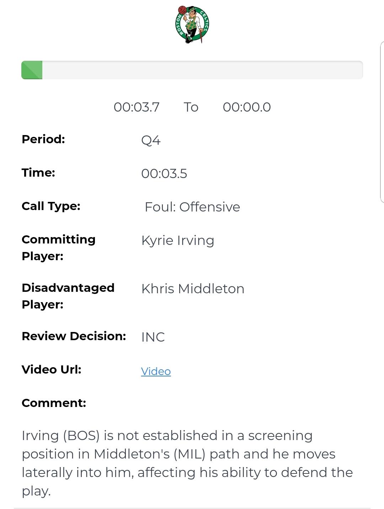This screenshot has height=509, width=384.
Task: Click the green progress bar segment
Action: [32, 70]
